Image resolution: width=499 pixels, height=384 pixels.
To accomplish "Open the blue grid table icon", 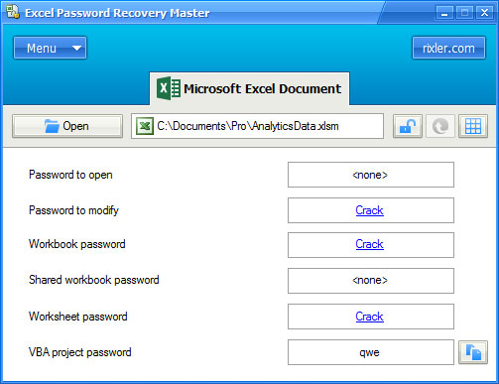I will 473,126.
